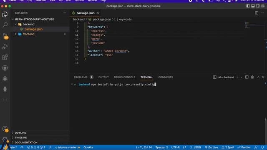Viewport: 267px width, 150px height.
Task: Split the terminal panel
Action: click(247, 77)
